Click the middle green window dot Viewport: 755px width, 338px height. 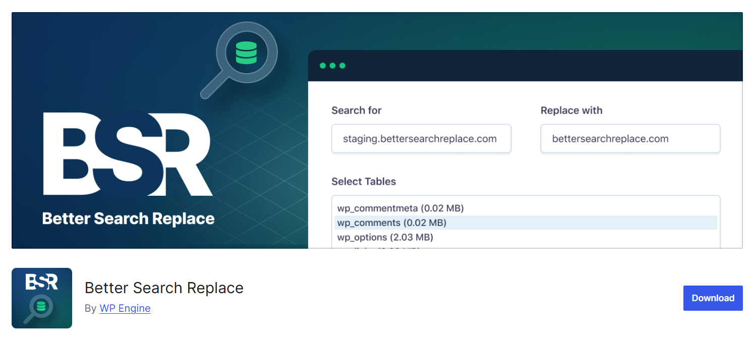pos(332,66)
